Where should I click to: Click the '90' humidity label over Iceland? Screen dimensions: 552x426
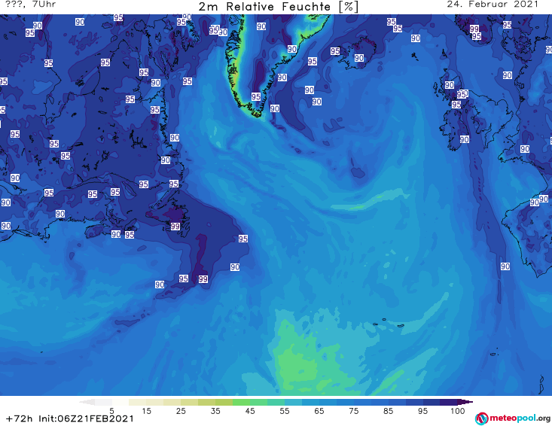pos(358,58)
